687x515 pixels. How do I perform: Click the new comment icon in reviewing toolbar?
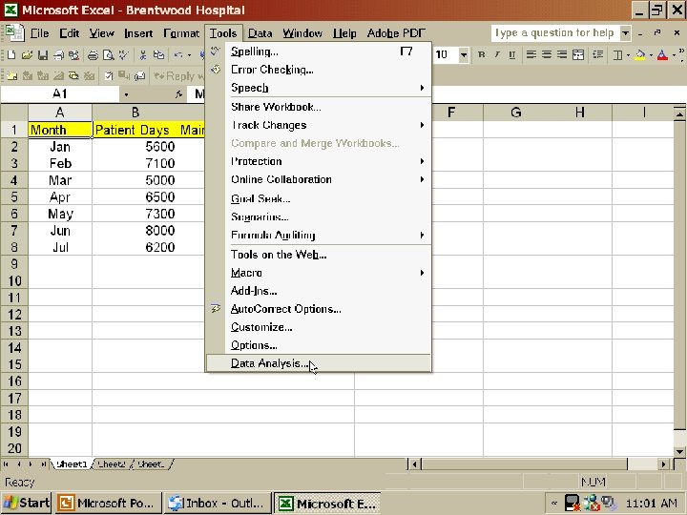pyautogui.click(x=11, y=75)
